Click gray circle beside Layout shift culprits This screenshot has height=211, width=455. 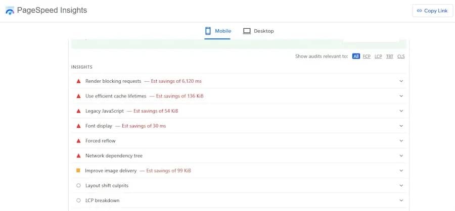[x=78, y=185]
